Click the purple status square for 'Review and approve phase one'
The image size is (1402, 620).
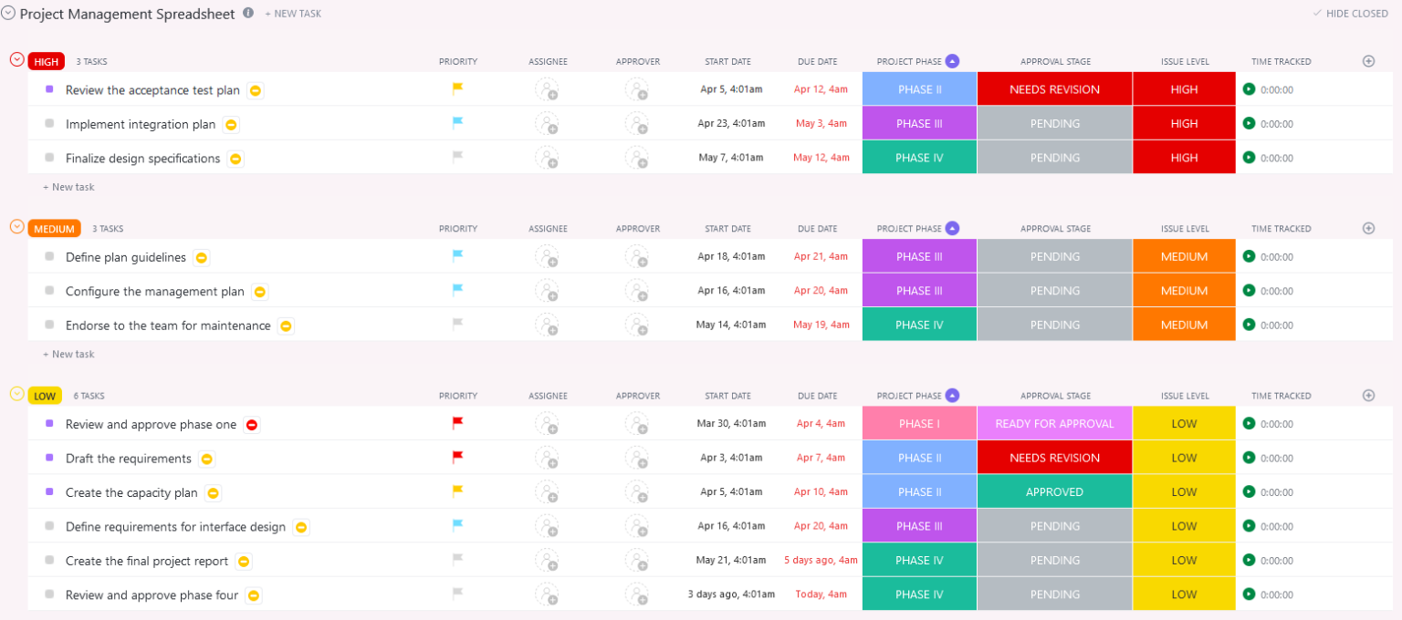coord(49,423)
